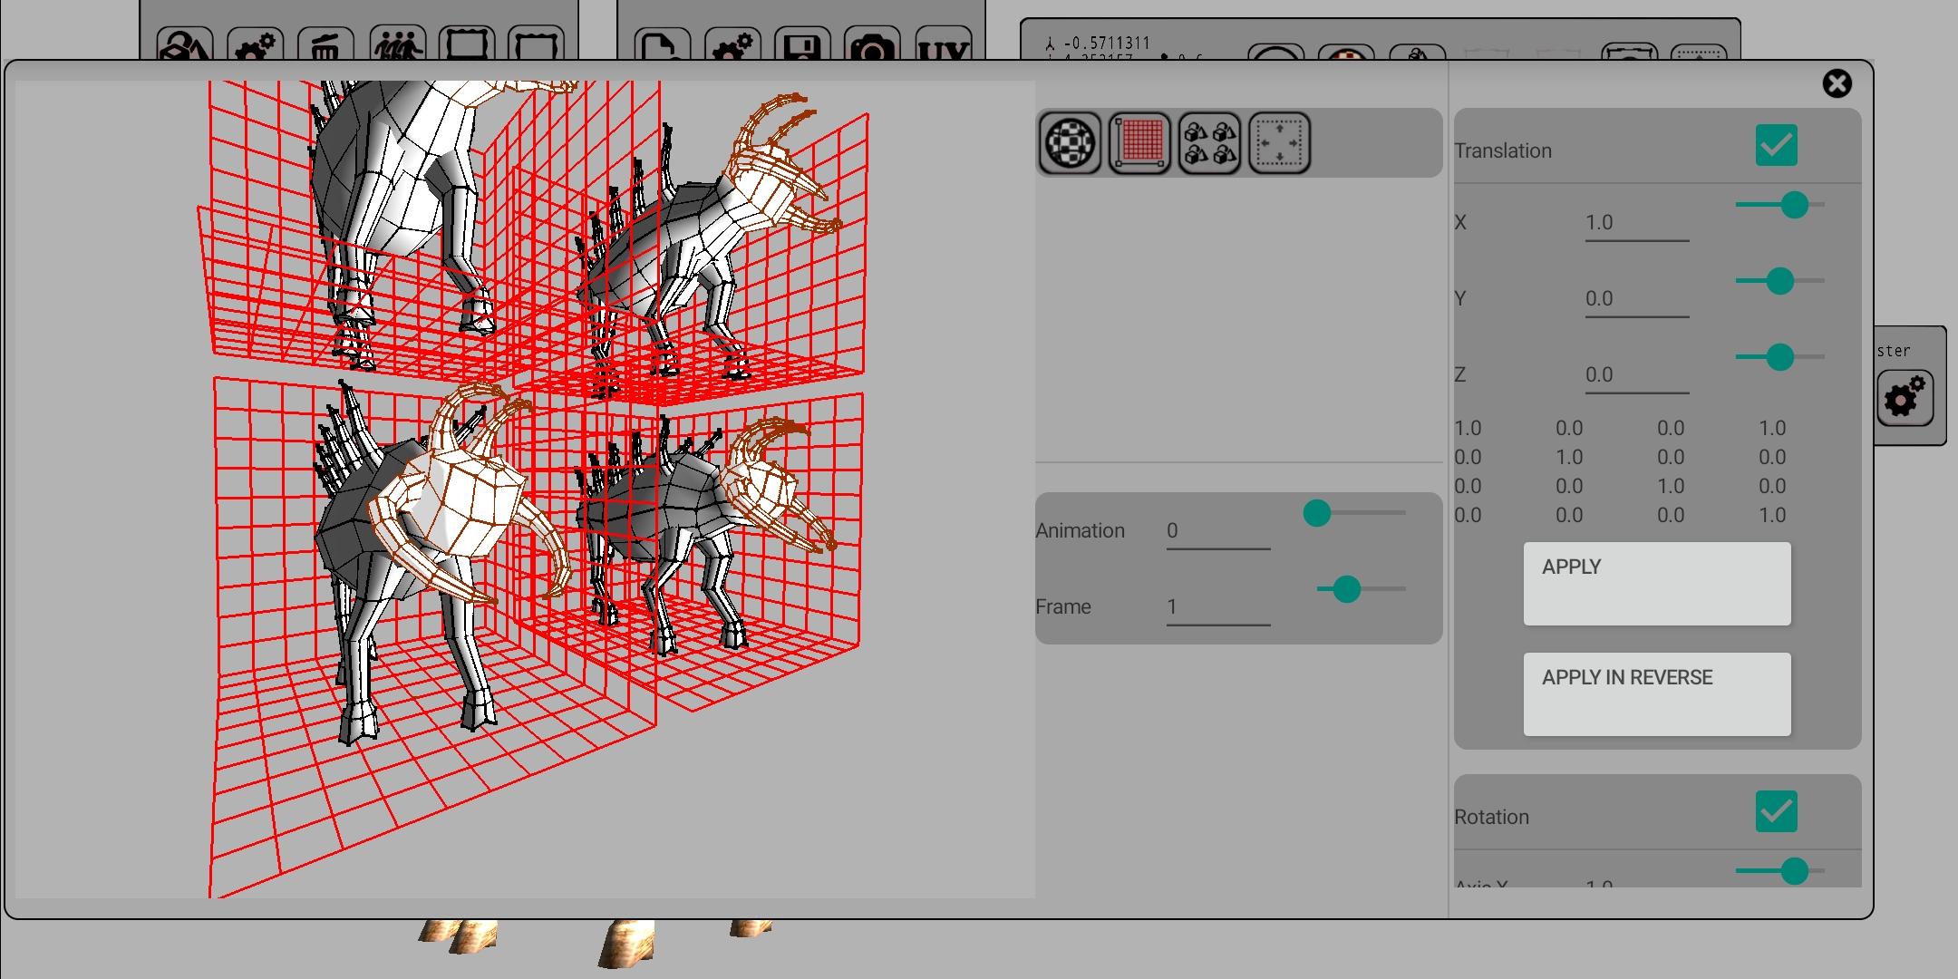1958x979 pixels.
Task: Open the gear settings in the side panel
Action: click(x=1905, y=398)
